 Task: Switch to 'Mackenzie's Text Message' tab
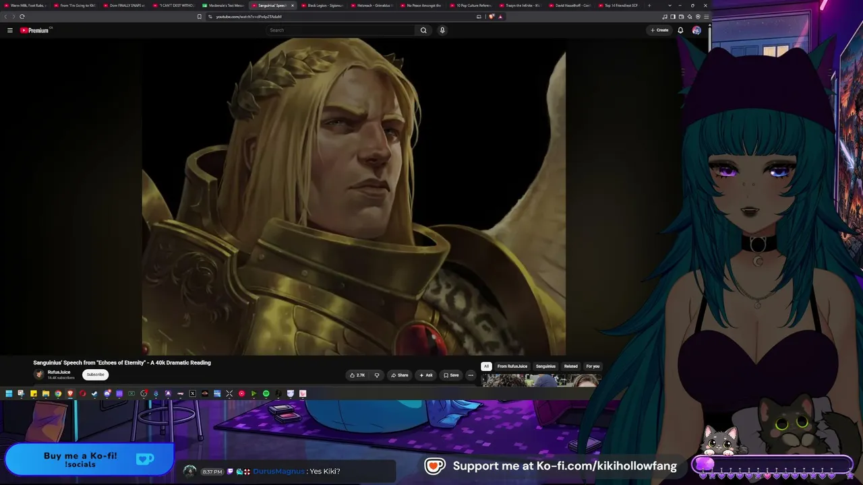tap(225, 5)
